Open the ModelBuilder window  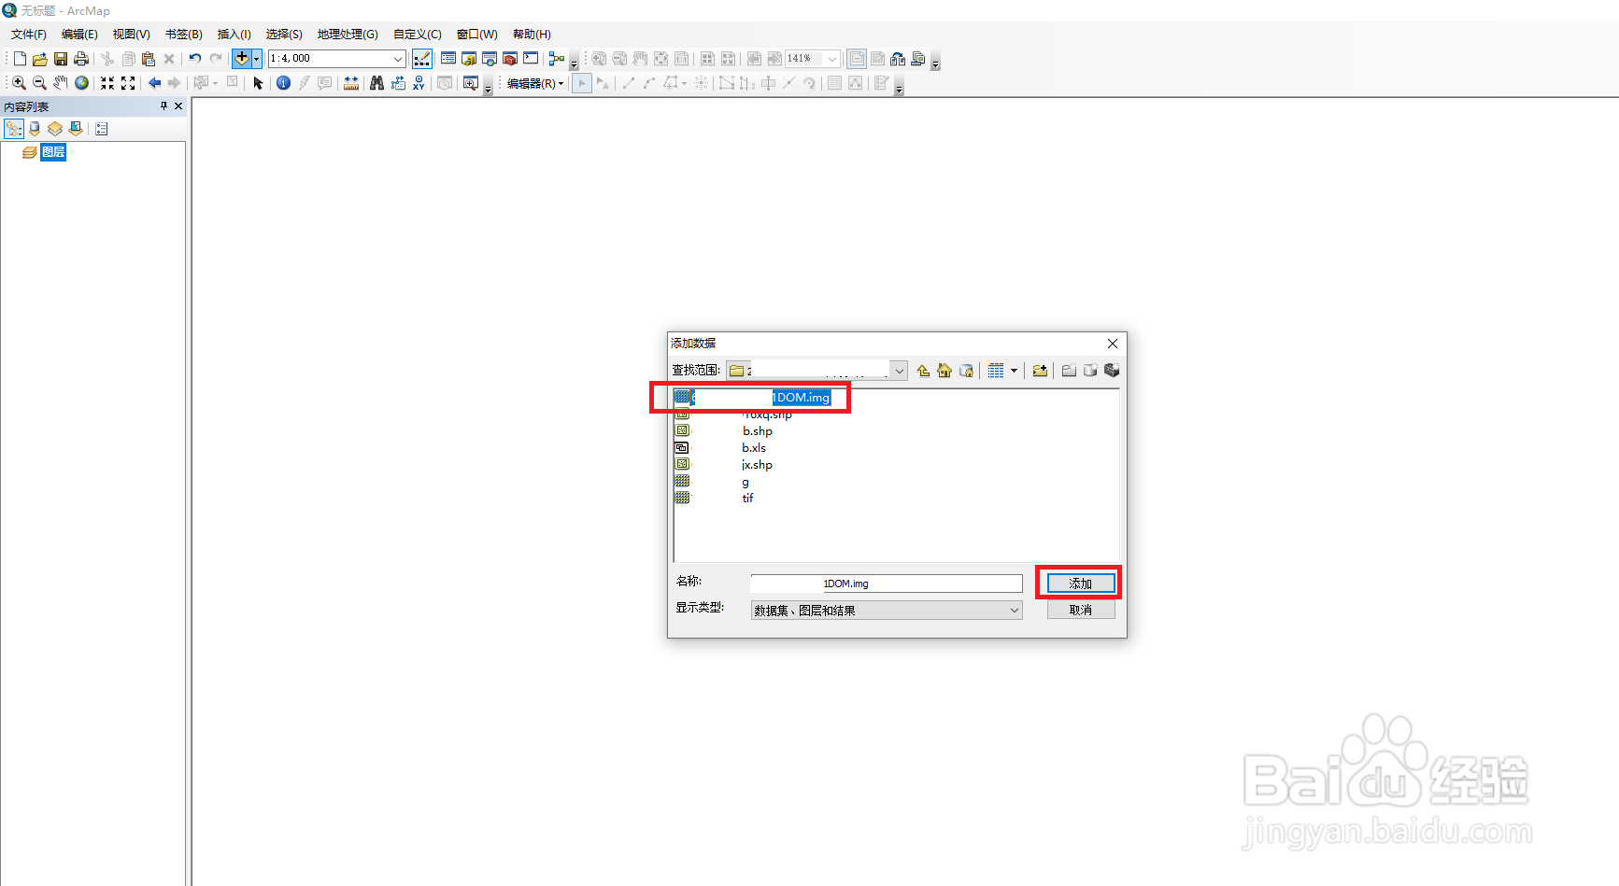coord(557,59)
